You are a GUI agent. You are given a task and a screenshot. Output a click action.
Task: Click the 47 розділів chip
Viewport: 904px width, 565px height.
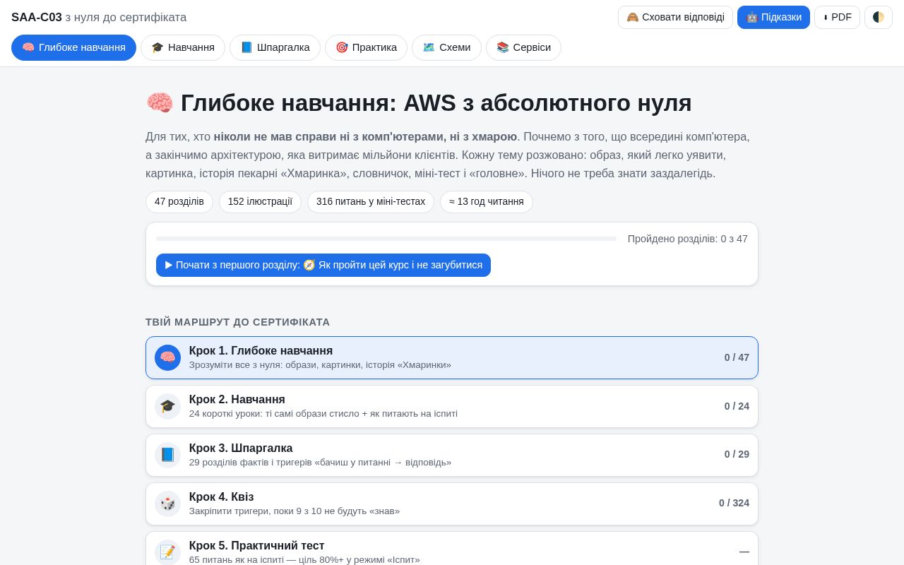(x=179, y=202)
